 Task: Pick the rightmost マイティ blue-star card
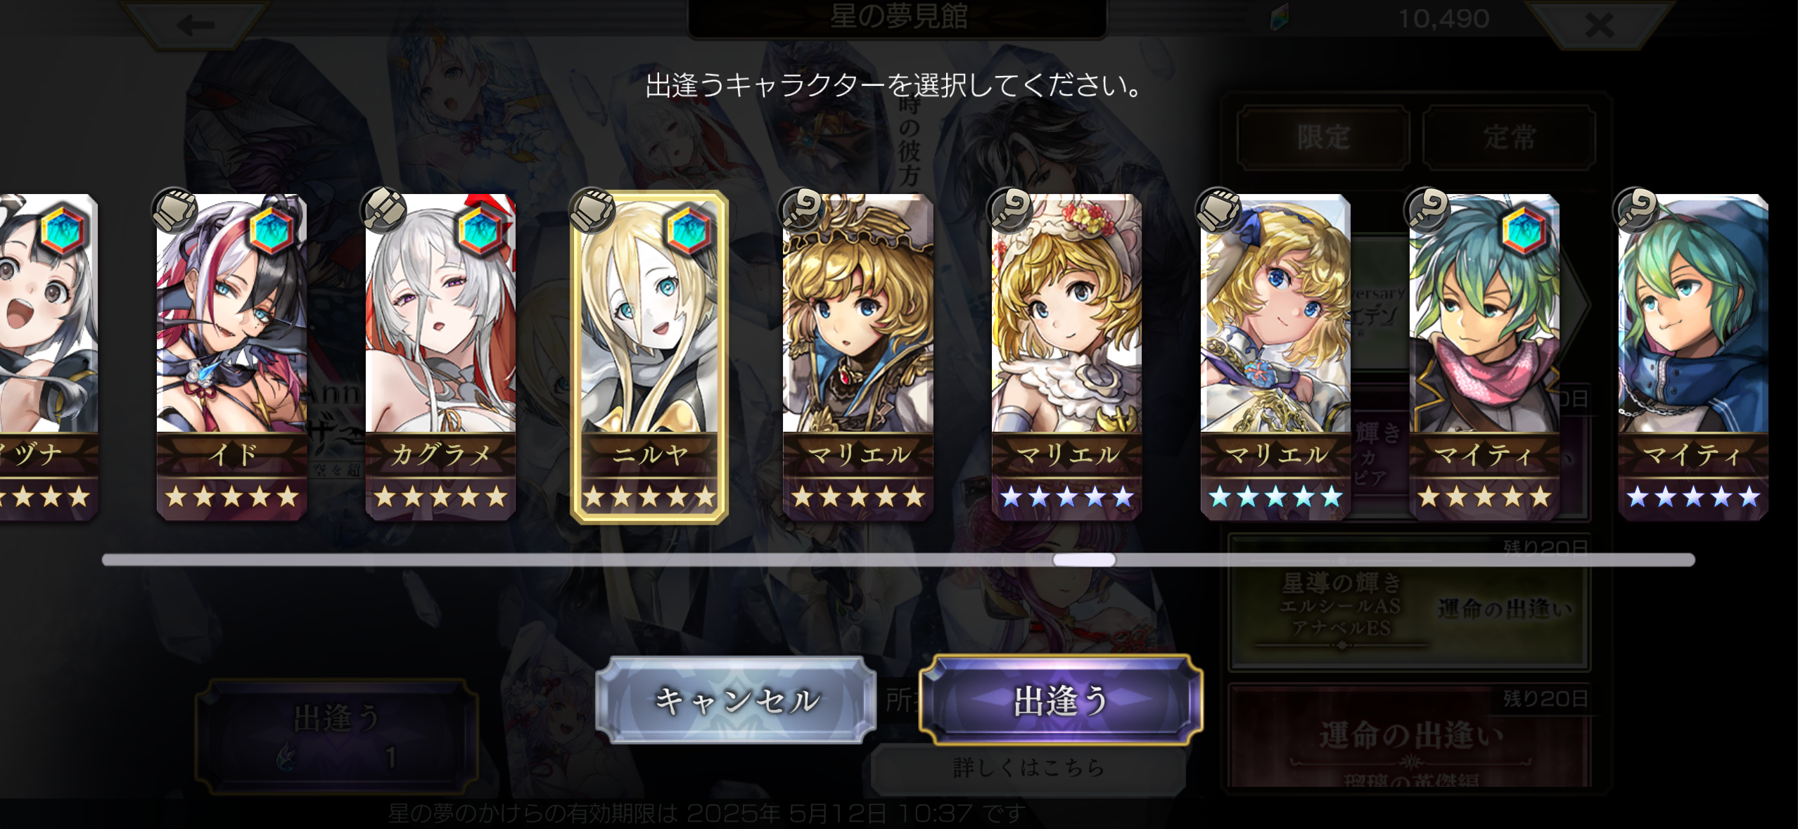pos(1693,357)
